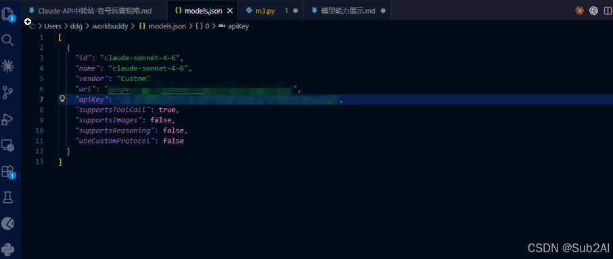
Task: Click the "useCustomProtocol" key
Action: [x=116, y=141]
